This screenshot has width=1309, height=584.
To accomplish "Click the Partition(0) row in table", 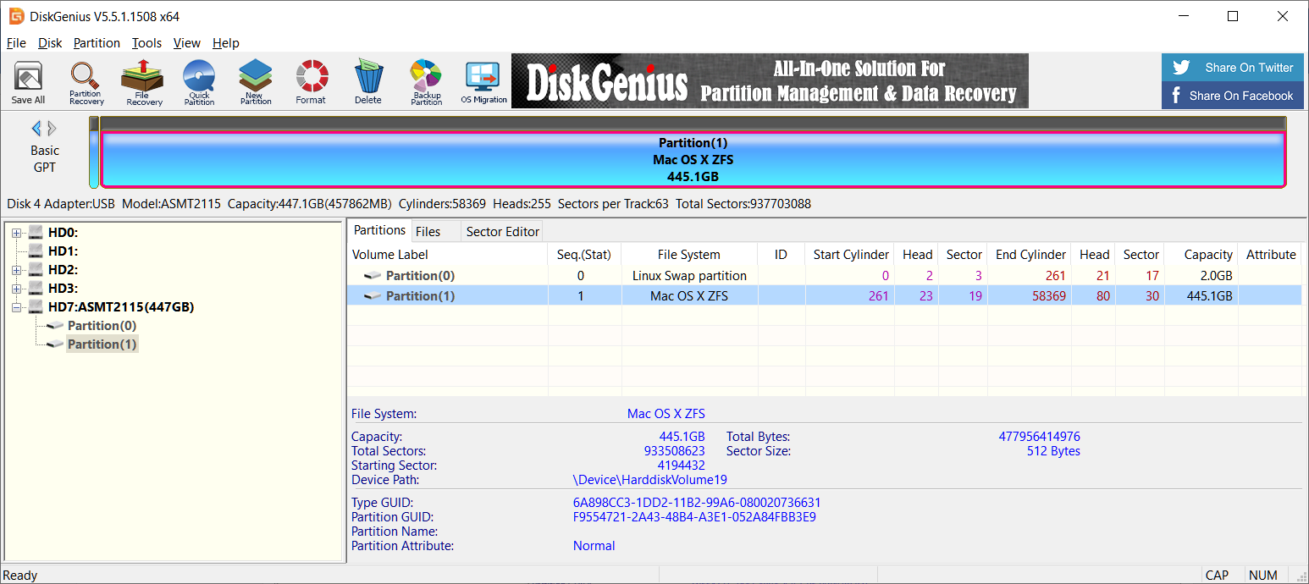I will [825, 276].
